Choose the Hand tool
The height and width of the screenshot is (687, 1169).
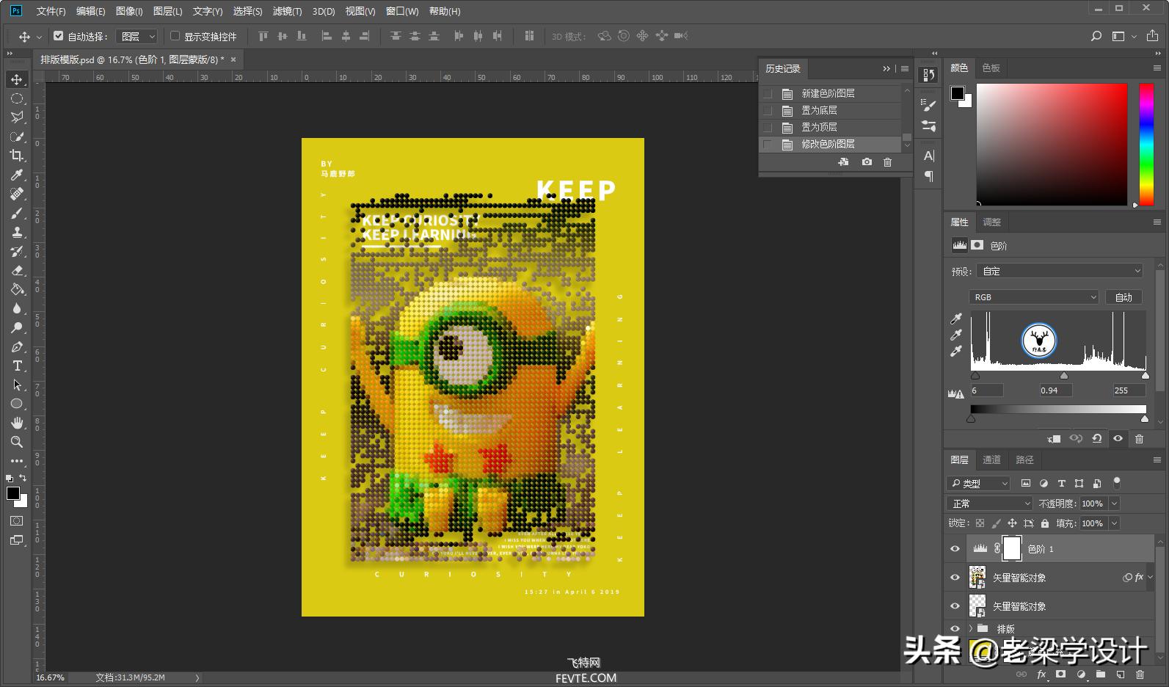(x=16, y=423)
